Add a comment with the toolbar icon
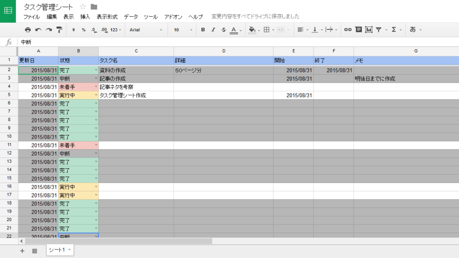 tap(358, 30)
